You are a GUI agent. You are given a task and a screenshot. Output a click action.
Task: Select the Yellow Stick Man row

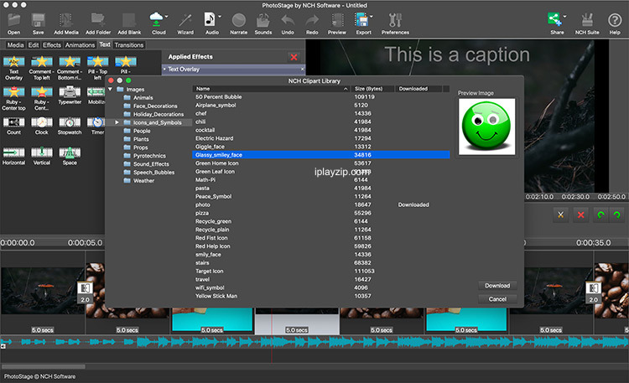(x=321, y=296)
